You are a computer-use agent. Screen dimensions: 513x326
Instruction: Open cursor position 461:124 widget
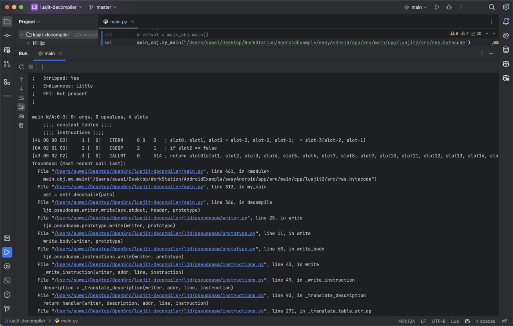406,321
